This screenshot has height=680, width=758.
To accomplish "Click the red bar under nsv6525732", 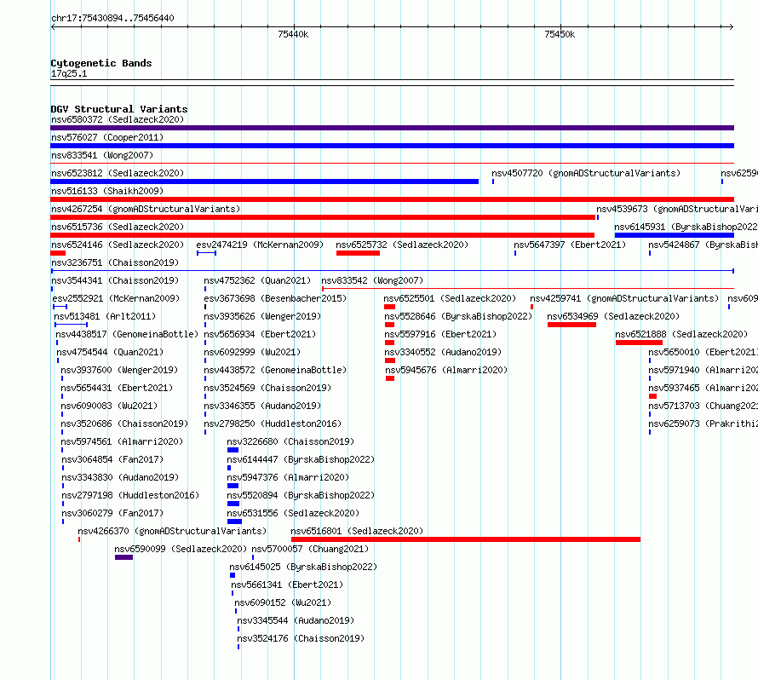I will (358, 253).
